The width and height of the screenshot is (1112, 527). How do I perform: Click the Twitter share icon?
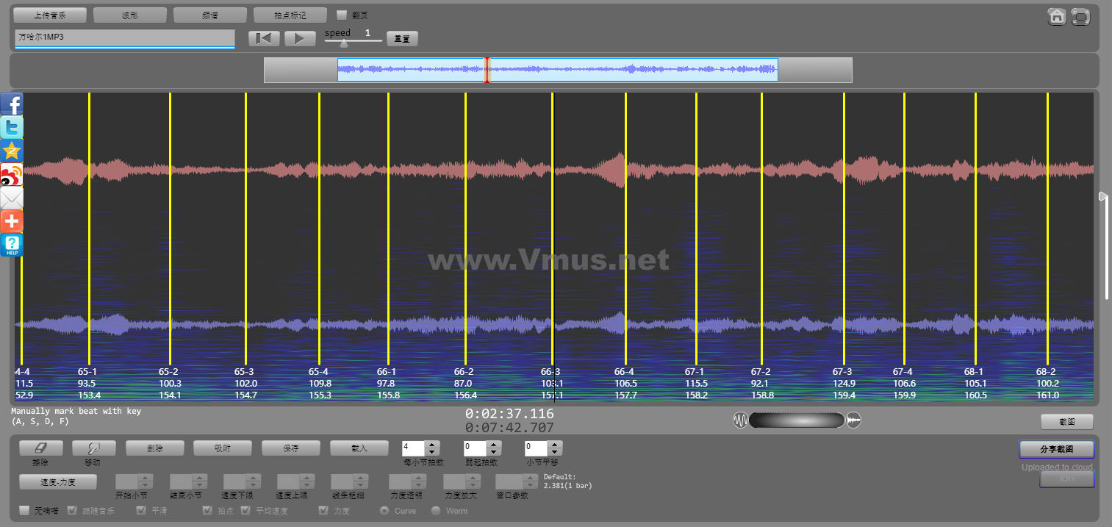pos(12,128)
